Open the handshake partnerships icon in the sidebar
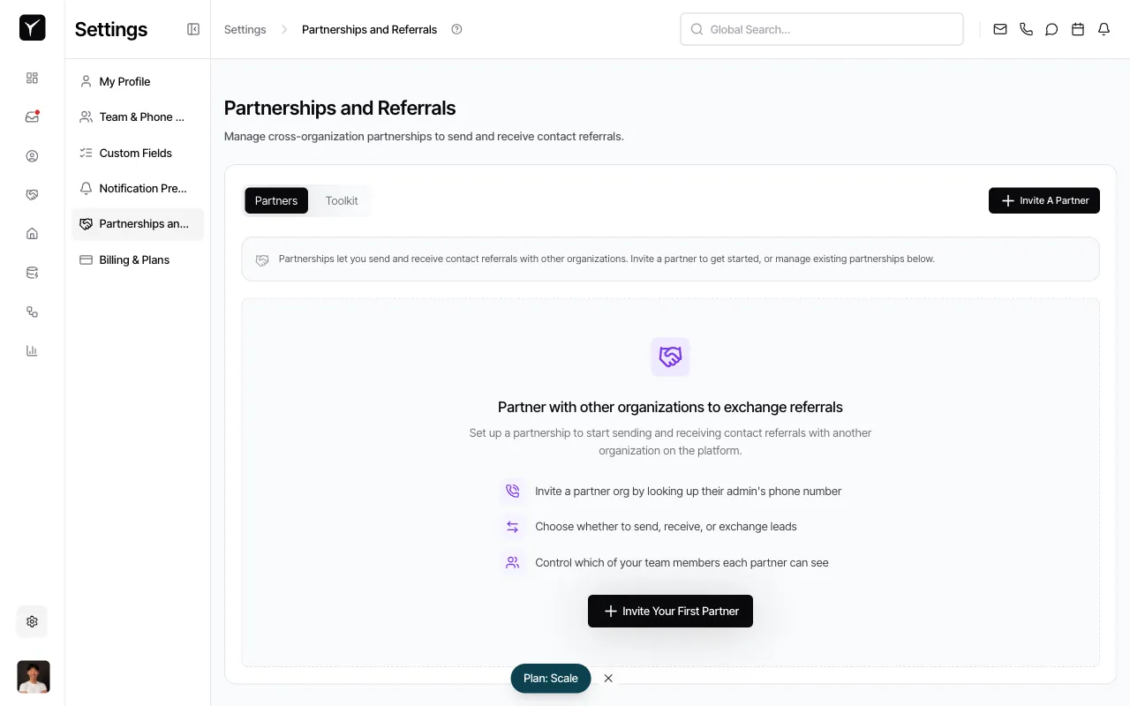Image resolution: width=1130 pixels, height=706 pixels. pyautogui.click(x=32, y=194)
